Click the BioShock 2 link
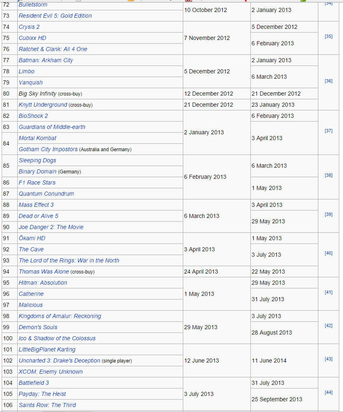This screenshot has width=343, height=412. [x=33, y=116]
